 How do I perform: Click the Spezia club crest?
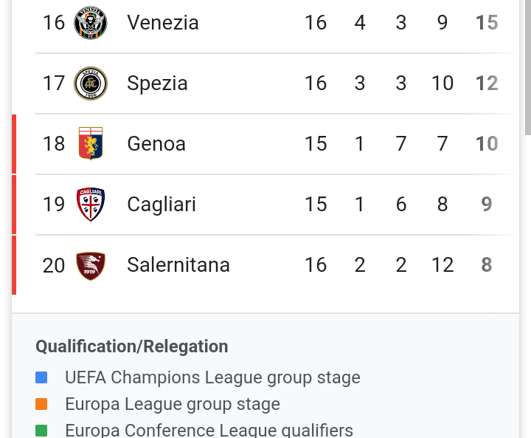91,83
